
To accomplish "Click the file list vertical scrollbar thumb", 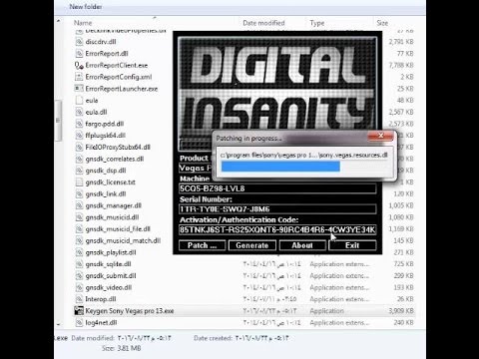I will pos(58,121).
